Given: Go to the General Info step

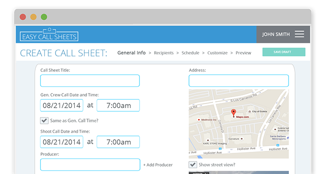Looking at the screenshot, I should coord(131,53).
